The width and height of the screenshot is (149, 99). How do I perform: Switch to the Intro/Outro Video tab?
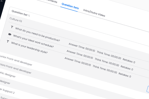pyautogui.click(x=94, y=13)
